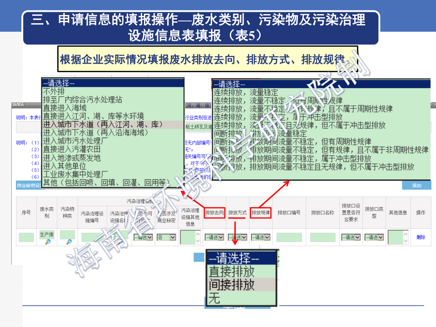This screenshot has width=436, height=327.
Task: Select 间断排放，排放期间流量不稳定，但有周期性规律 option
Action: pos(322,142)
